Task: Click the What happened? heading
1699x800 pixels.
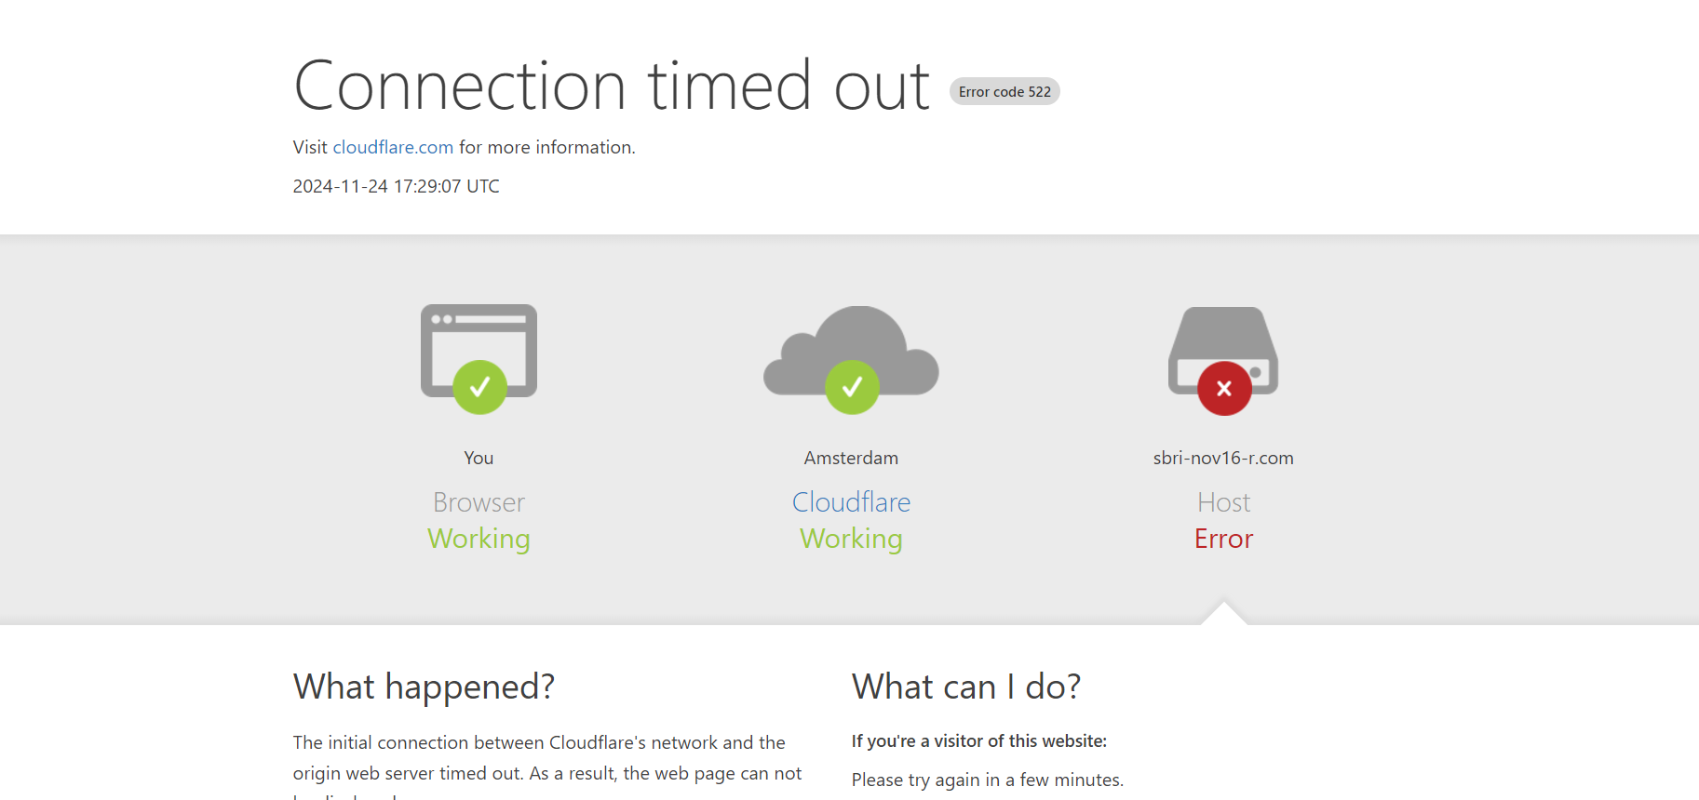Action: 424,687
